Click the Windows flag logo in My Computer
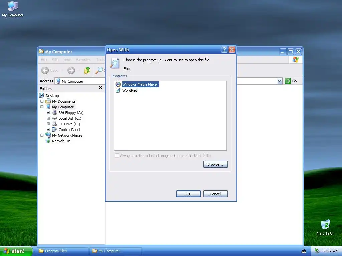The height and width of the screenshot is (256, 342). click(x=296, y=59)
